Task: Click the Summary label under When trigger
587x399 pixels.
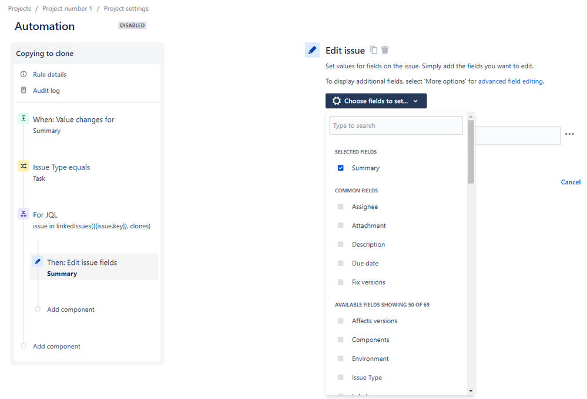Action: coord(46,131)
